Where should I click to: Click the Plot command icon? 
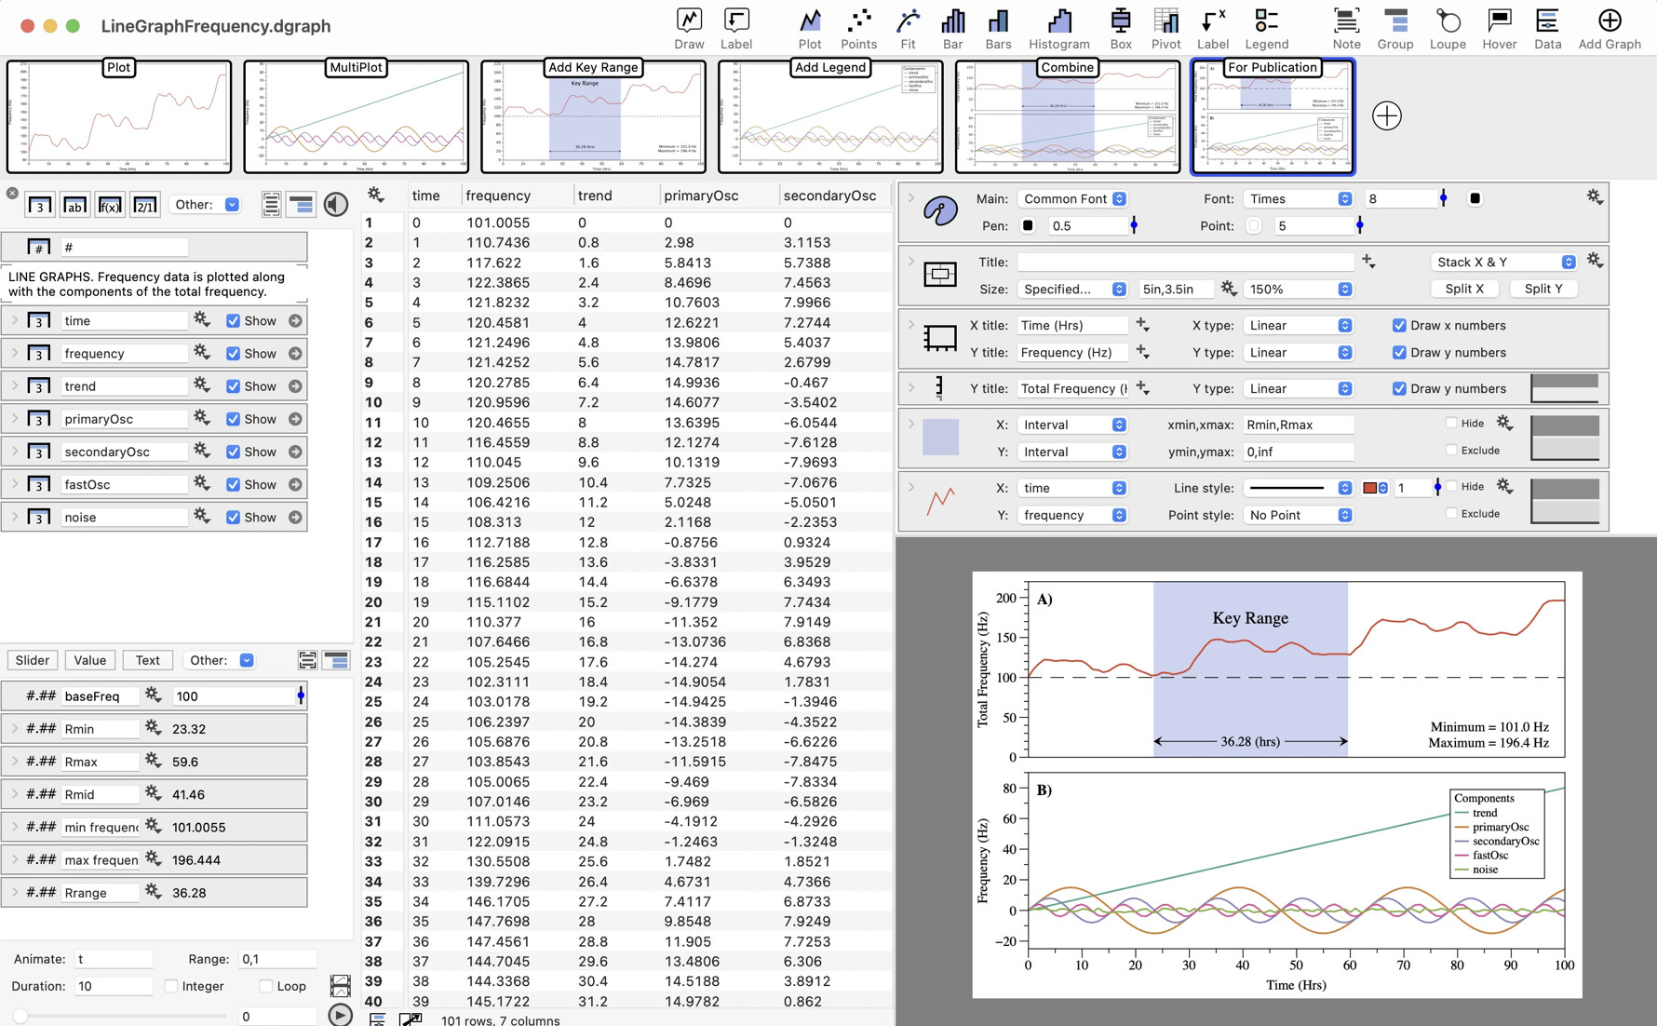click(x=810, y=28)
